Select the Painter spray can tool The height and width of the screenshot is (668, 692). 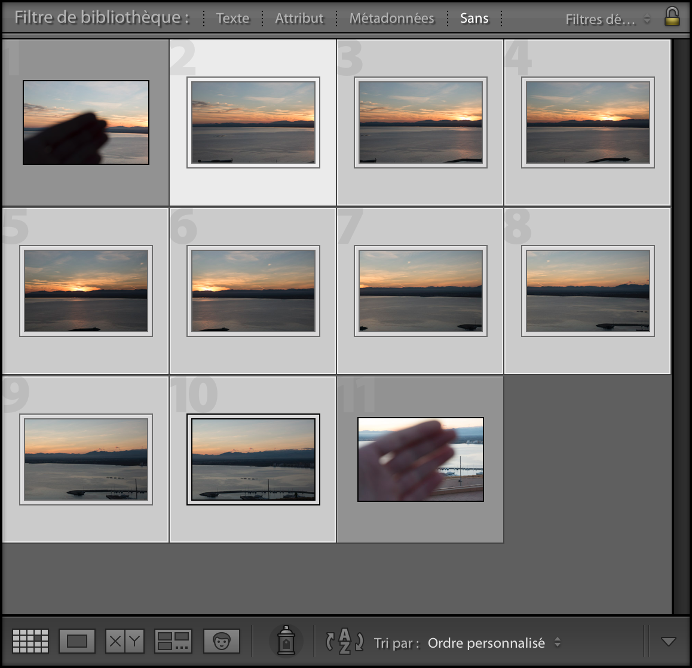point(286,641)
